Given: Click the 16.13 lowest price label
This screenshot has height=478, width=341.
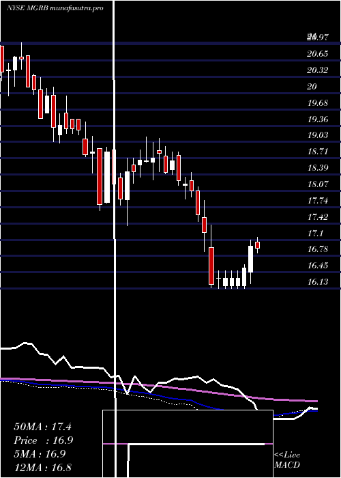Looking at the screenshot, I should (x=318, y=282).
